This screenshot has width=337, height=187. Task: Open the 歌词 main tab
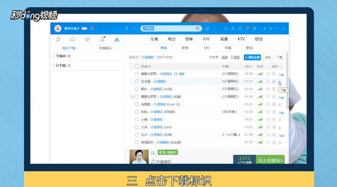259,39
